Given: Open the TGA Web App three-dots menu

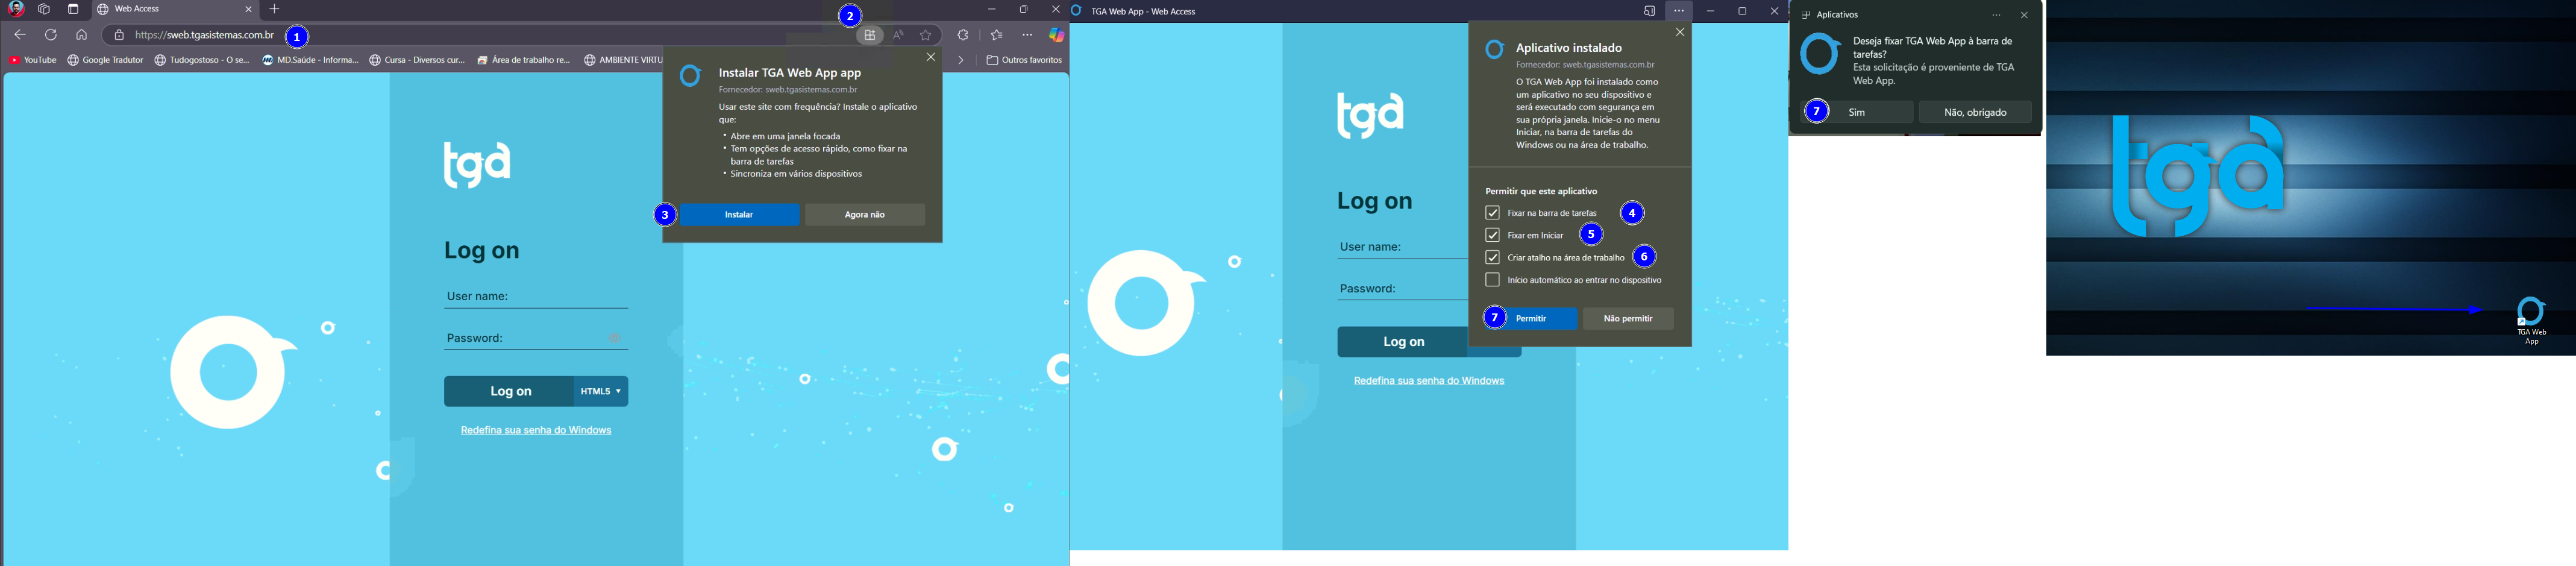Looking at the screenshot, I should [1679, 12].
